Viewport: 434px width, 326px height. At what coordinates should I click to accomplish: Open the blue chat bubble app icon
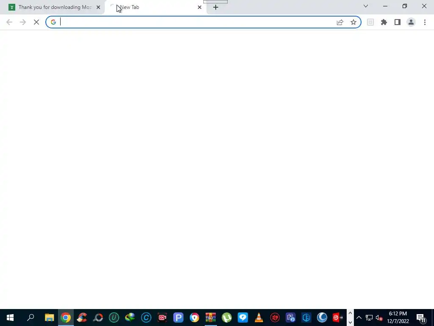pyautogui.click(x=243, y=318)
